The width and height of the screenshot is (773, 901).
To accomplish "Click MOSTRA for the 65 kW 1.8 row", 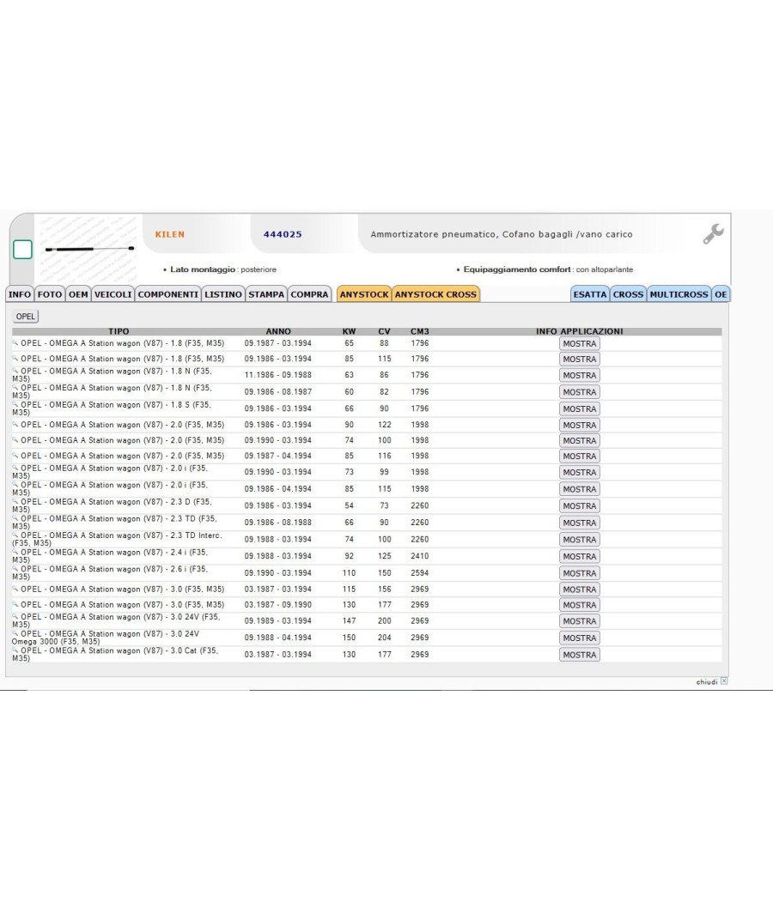I will tap(579, 343).
